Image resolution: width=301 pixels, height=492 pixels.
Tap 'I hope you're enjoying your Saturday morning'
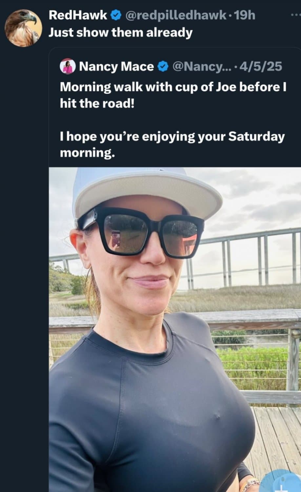[x=172, y=144]
